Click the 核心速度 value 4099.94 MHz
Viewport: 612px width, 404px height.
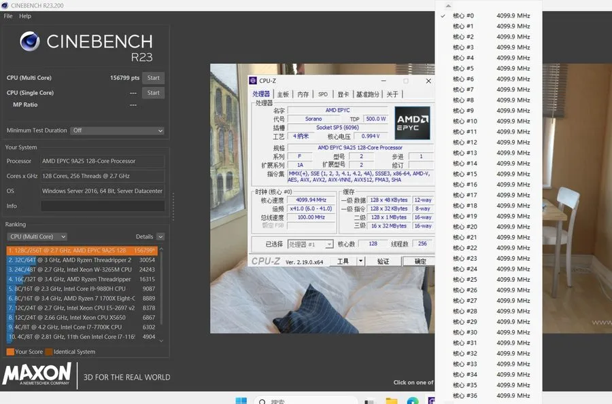tap(311, 200)
